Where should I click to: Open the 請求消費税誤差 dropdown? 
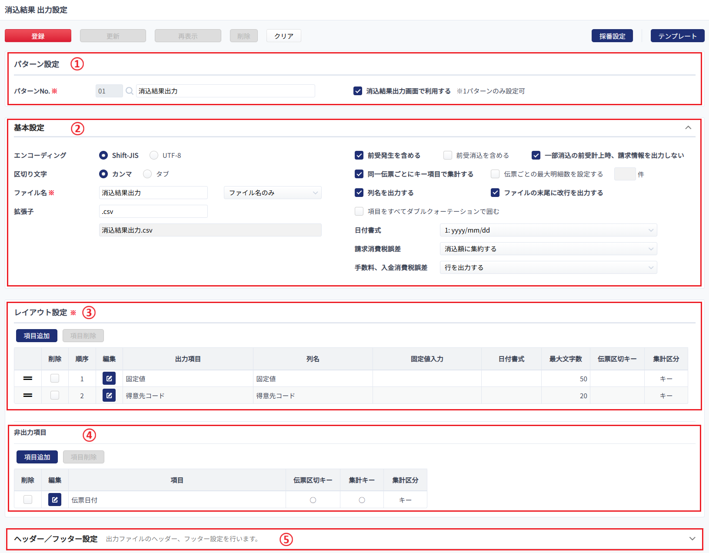548,249
